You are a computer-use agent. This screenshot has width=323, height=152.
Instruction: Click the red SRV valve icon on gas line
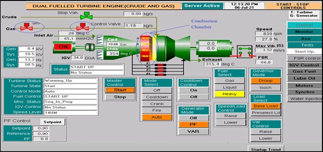(26, 26)
